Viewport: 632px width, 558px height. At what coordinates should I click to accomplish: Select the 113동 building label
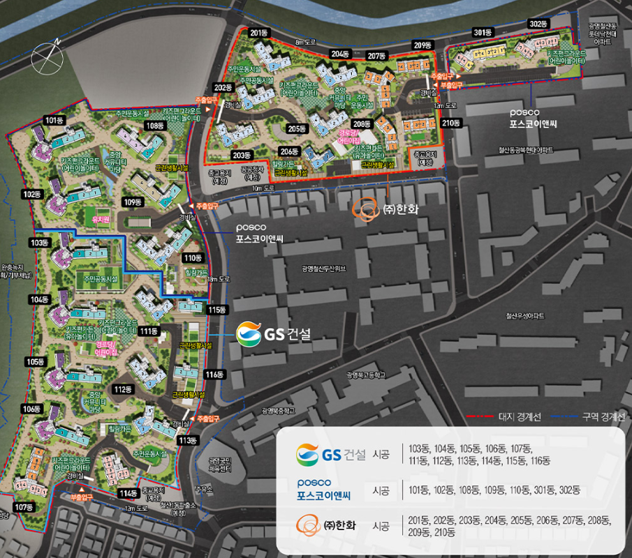click(188, 440)
